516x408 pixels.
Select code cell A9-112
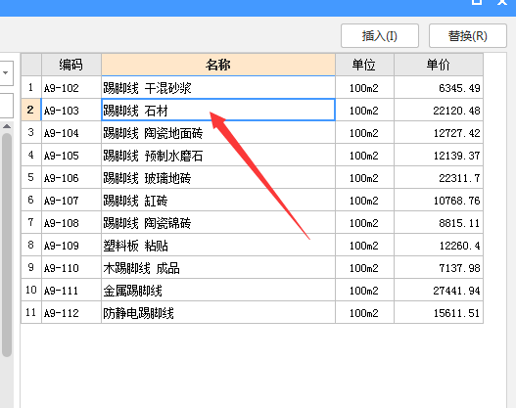point(71,313)
